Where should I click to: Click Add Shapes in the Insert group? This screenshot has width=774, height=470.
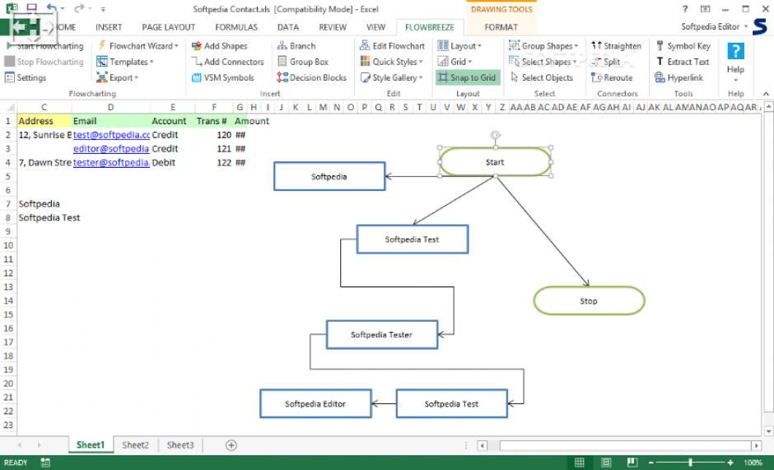click(220, 46)
